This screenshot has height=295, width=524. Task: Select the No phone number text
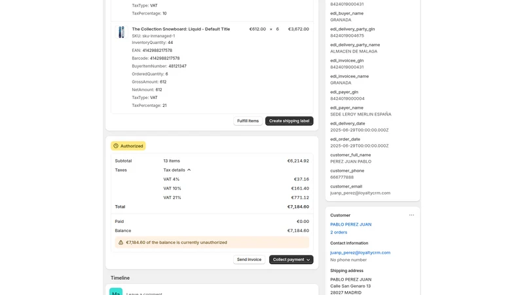pos(348,260)
